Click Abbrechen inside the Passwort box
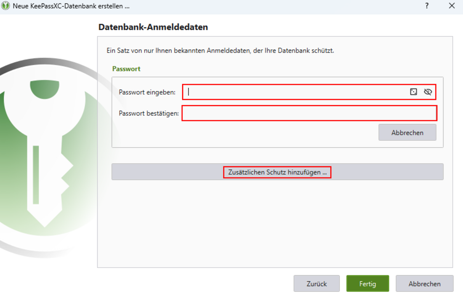The width and height of the screenshot is (463, 299). tap(407, 133)
